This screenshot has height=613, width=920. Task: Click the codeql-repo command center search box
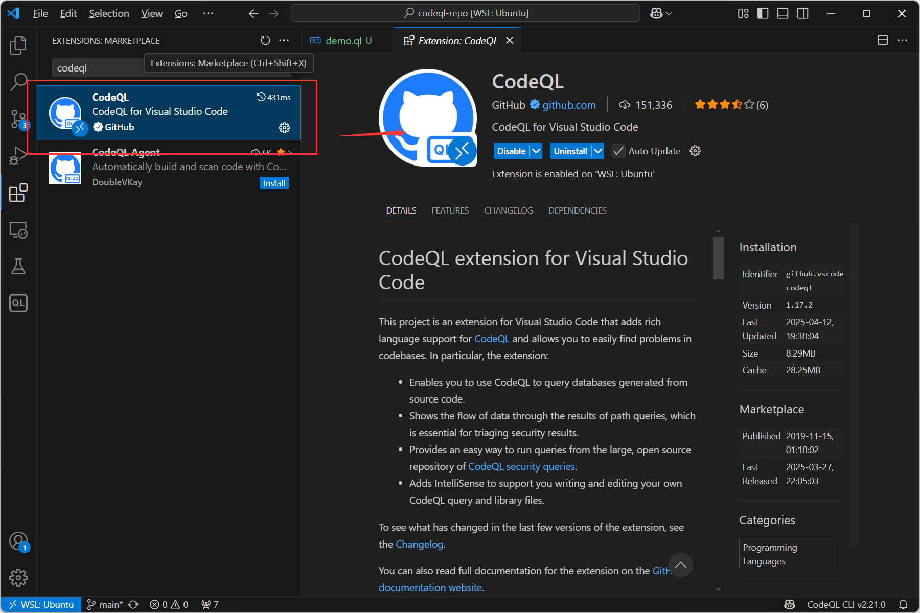coord(465,13)
